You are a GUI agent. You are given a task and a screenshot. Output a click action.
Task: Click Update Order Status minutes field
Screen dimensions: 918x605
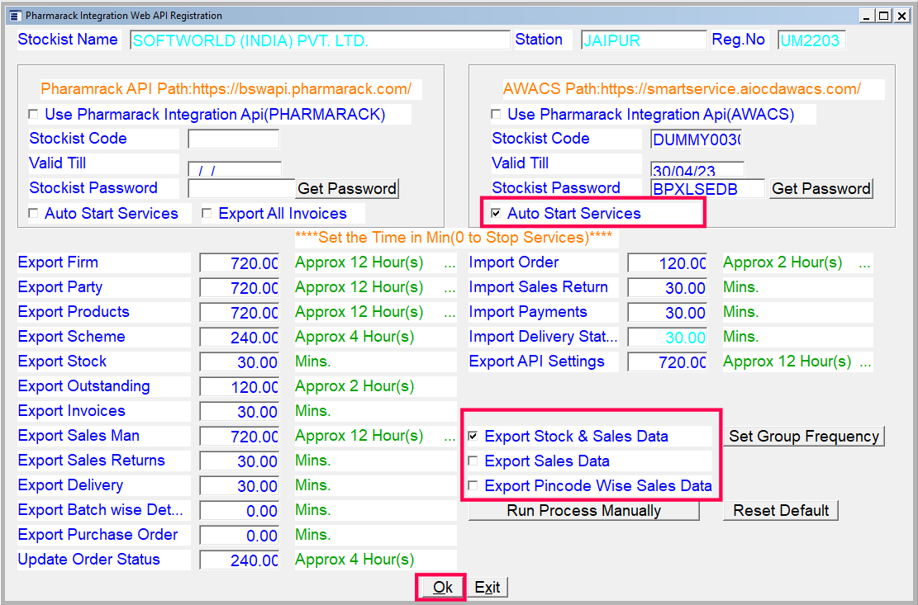240,560
